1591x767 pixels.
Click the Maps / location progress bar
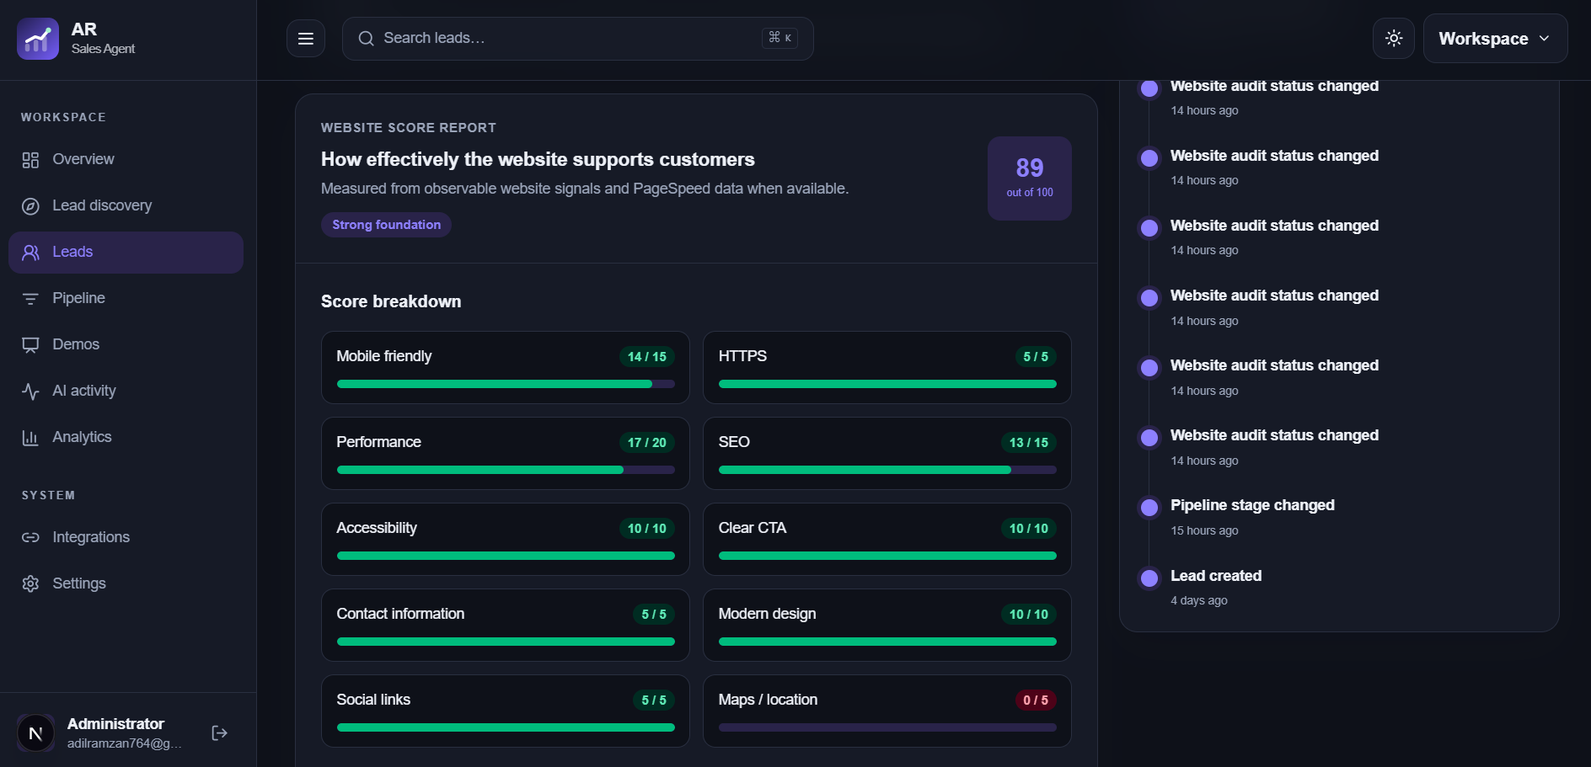[x=887, y=727]
